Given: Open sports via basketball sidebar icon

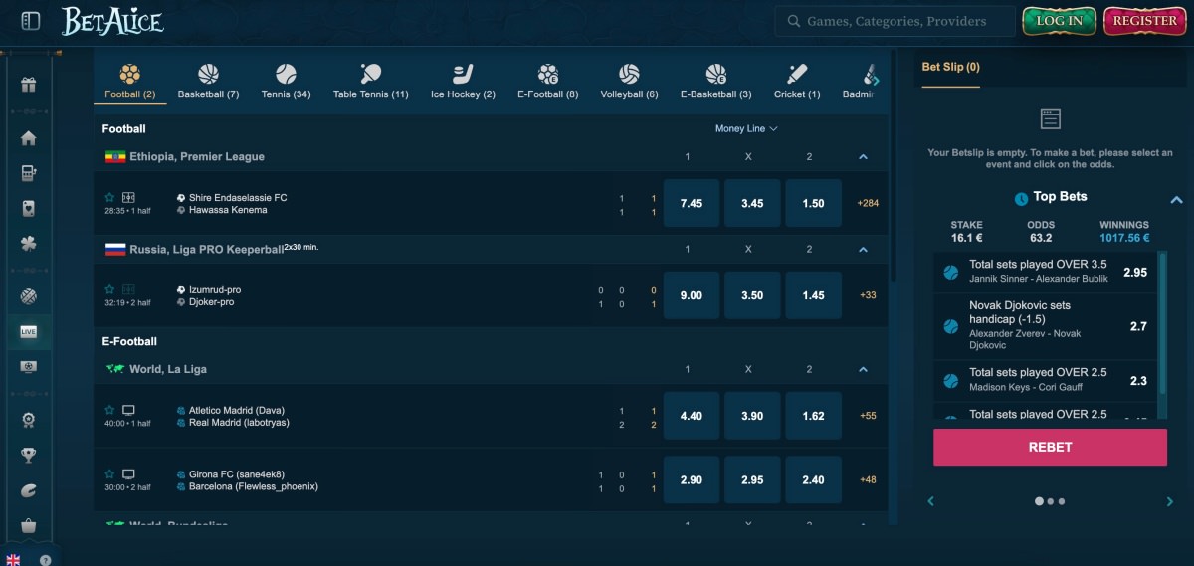Looking at the screenshot, I should click(x=29, y=296).
